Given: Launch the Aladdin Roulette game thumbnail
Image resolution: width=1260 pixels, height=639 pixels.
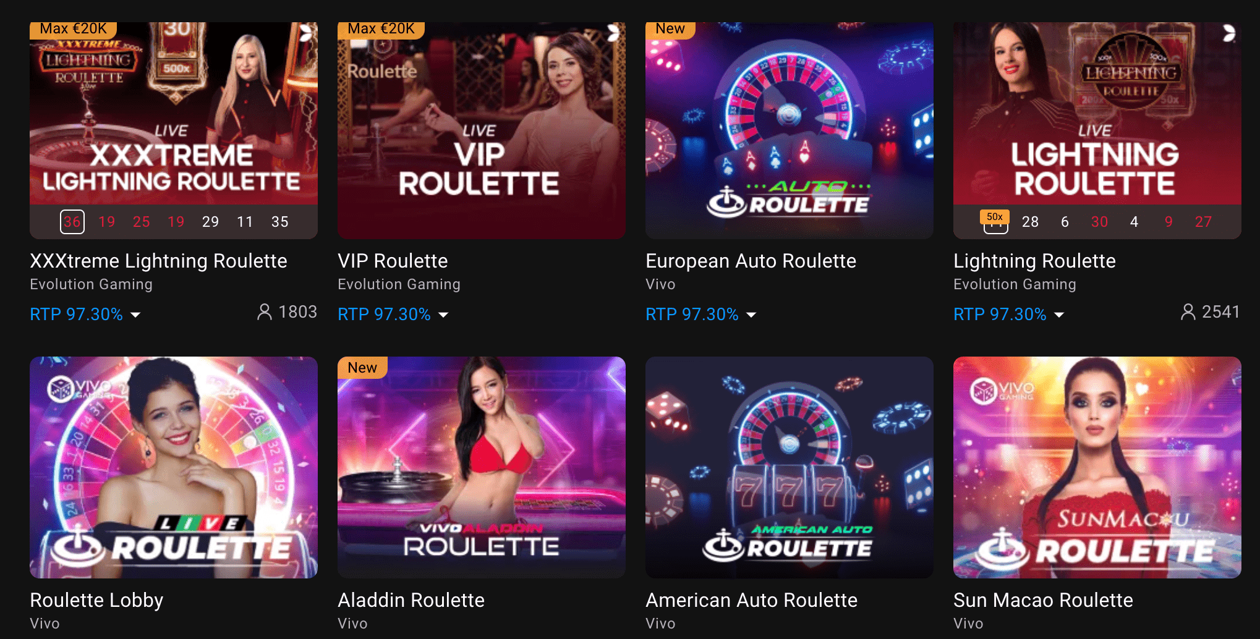Looking at the screenshot, I should click(481, 467).
